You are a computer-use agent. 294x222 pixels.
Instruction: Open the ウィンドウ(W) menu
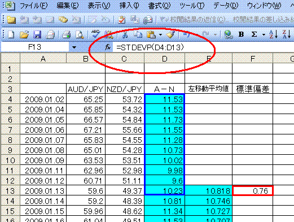[x=264, y=6]
